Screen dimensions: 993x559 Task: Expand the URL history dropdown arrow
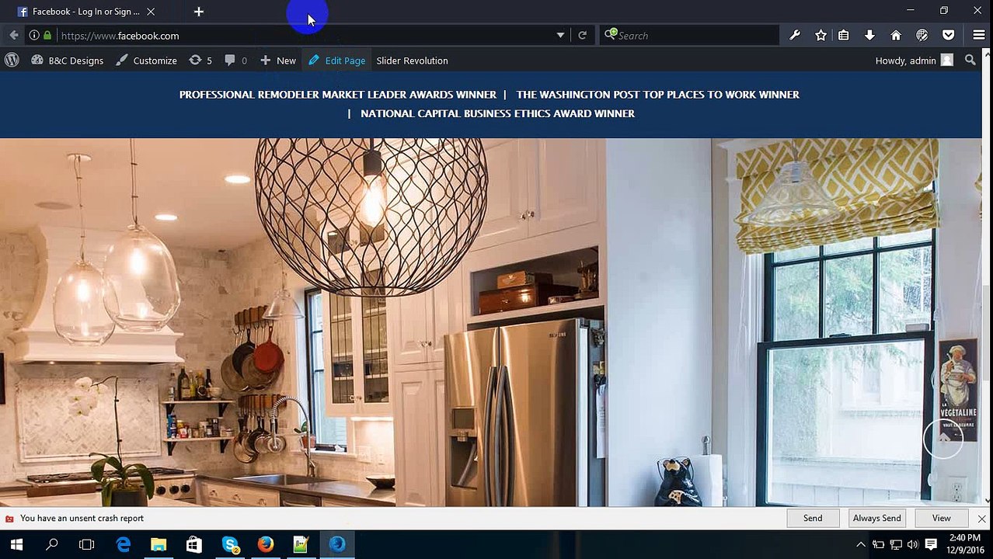click(x=560, y=35)
